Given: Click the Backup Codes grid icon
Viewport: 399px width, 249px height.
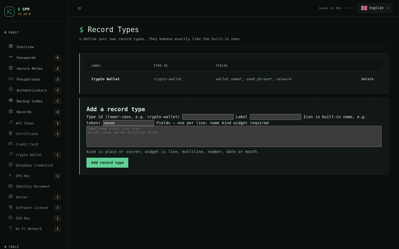Looking at the screenshot, I should tap(11, 100).
